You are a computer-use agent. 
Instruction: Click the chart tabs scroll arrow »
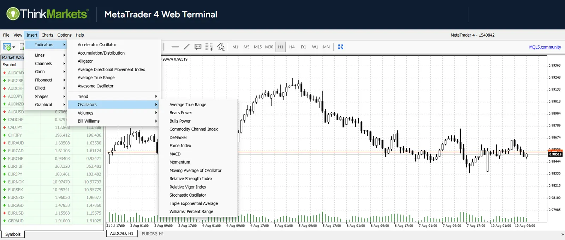tap(562, 234)
